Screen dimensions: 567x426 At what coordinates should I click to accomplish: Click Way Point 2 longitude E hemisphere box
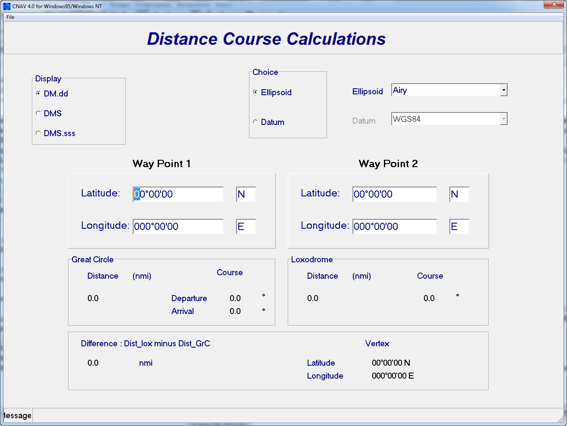point(459,227)
